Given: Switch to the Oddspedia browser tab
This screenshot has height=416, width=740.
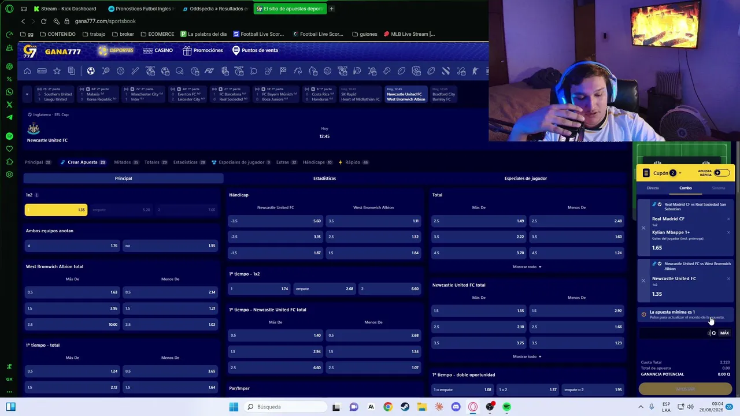Looking at the screenshot, I should (x=214, y=9).
